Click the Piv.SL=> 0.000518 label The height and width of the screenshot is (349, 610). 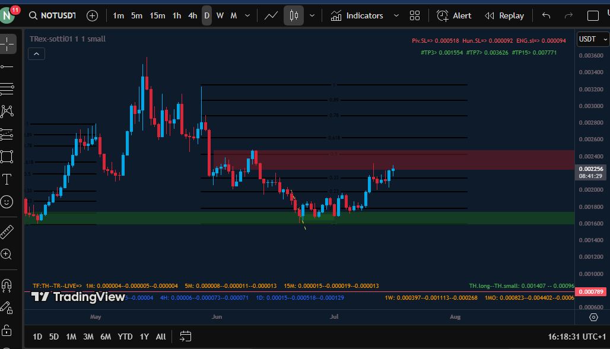tap(436, 40)
